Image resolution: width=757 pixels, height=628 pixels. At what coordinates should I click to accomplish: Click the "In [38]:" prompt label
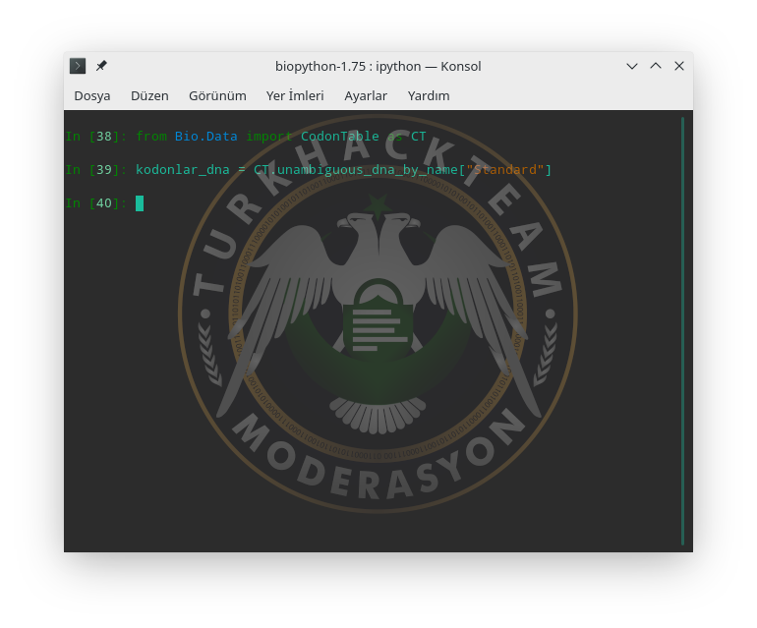tap(96, 137)
